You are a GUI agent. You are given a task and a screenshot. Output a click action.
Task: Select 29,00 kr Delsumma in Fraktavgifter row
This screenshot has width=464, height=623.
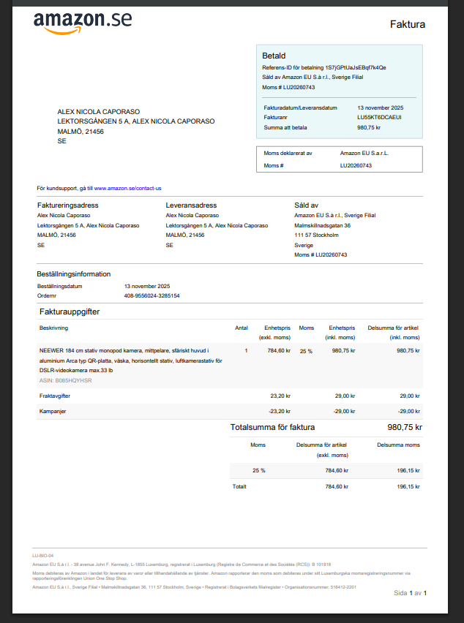click(x=410, y=396)
